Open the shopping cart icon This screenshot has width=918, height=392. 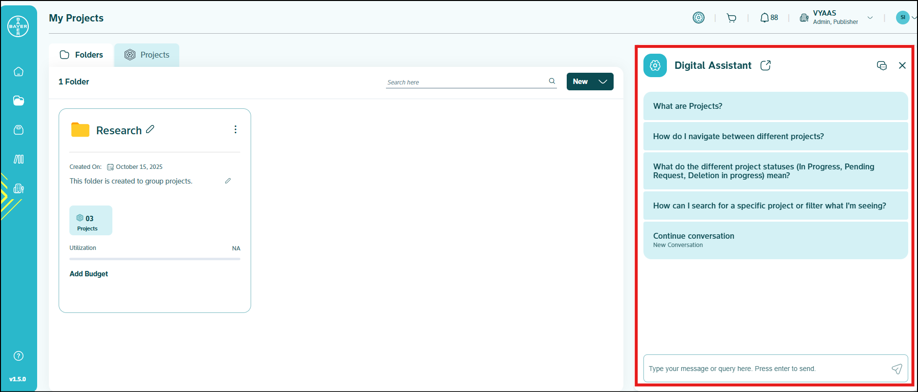(x=731, y=18)
